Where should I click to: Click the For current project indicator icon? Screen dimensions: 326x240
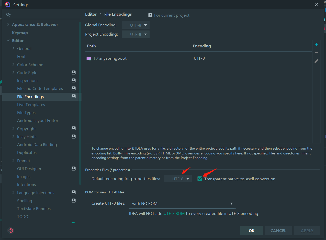(150, 15)
